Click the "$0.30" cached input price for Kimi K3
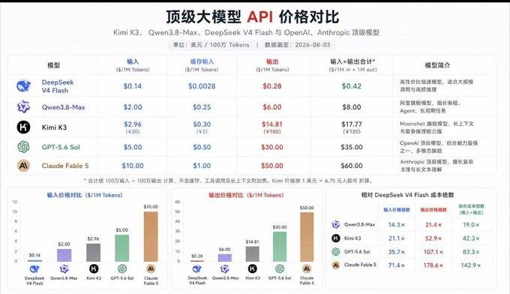Screen dimensions: 510x294 pyautogui.click(x=202, y=124)
